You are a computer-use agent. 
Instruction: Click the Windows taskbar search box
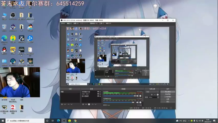point(25,121)
